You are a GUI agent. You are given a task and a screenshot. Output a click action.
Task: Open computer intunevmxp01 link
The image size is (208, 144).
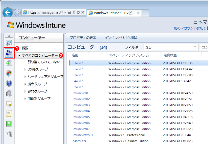83,135
